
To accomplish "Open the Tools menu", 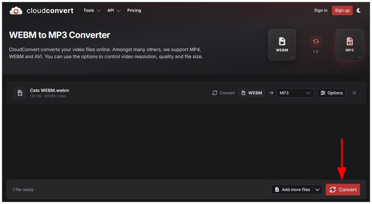I will pyautogui.click(x=92, y=10).
